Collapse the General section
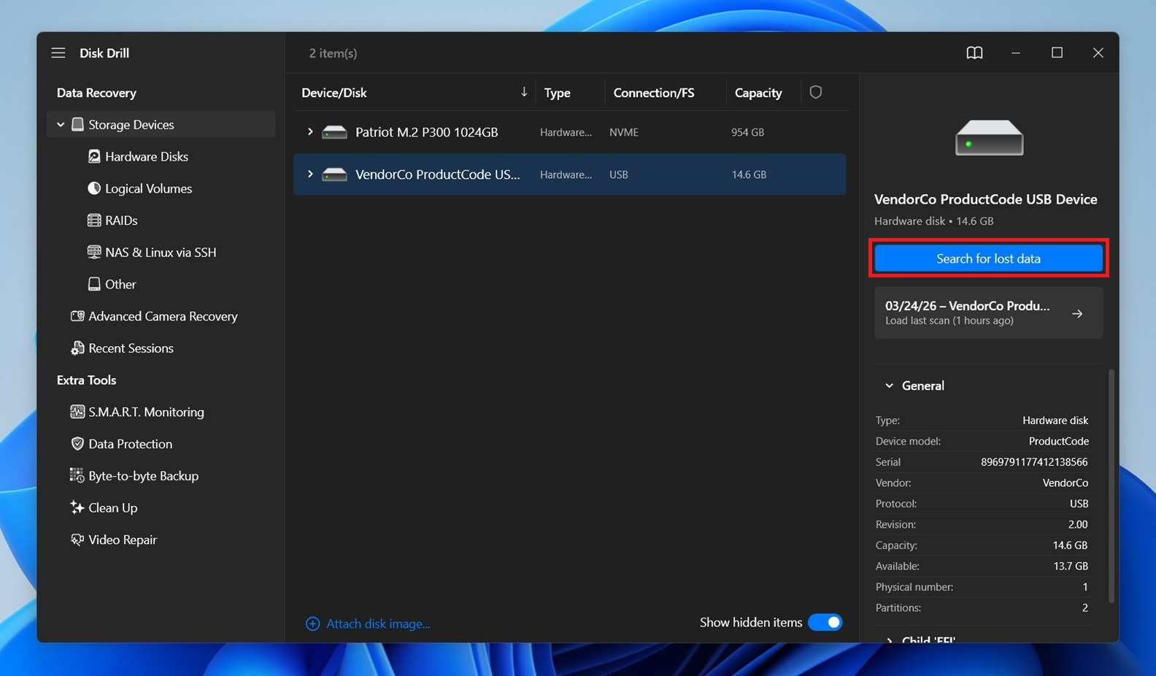The height and width of the screenshot is (676, 1156). point(889,385)
